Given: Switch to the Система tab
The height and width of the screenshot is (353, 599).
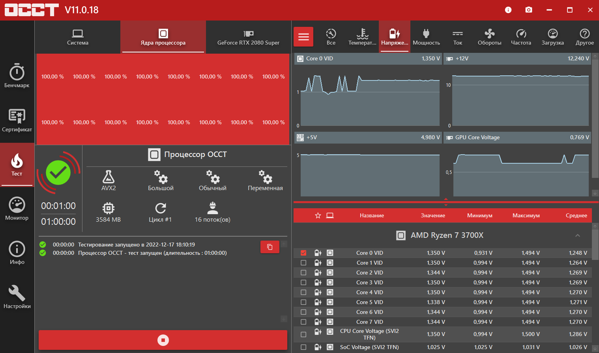Looking at the screenshot, I should click(78, 37).
